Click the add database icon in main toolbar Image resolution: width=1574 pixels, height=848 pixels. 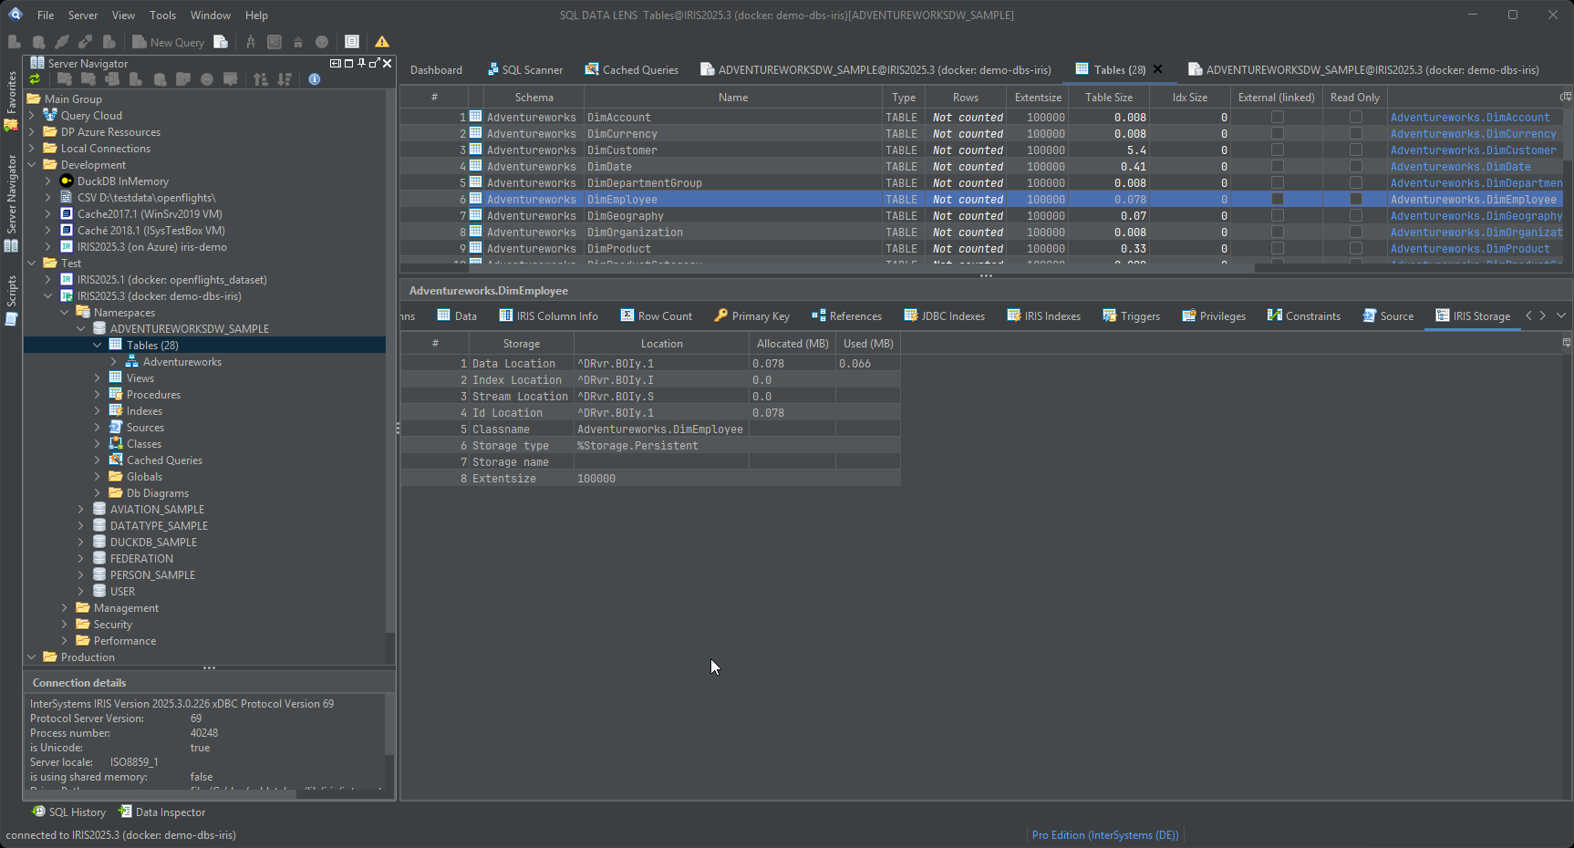pos(38,42)
